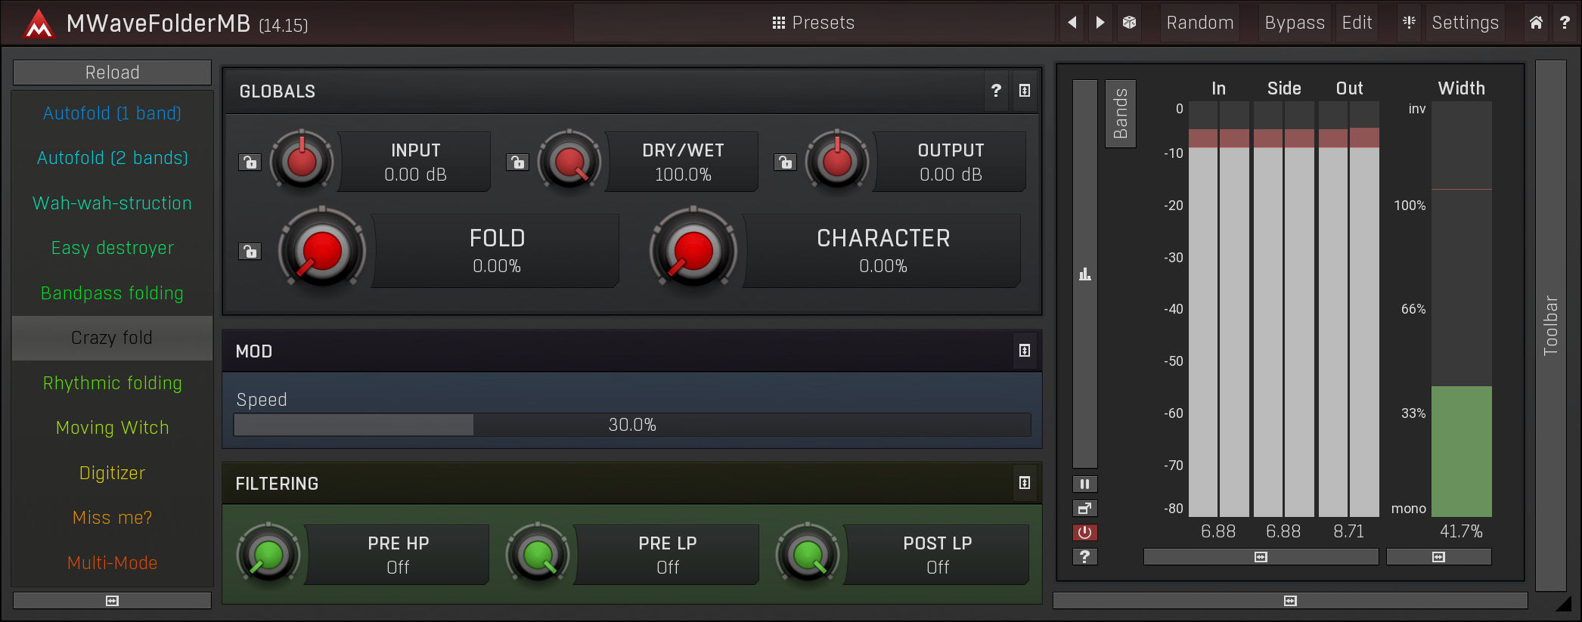1582x622 pixels.
Task: Click the meter popup window icon
Action: (x=1084, y=508)
